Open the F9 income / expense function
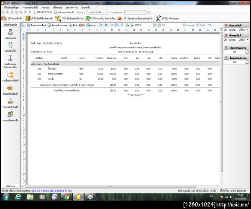The height and width of the screenshot is (209, 251). [x=100, y=18]
